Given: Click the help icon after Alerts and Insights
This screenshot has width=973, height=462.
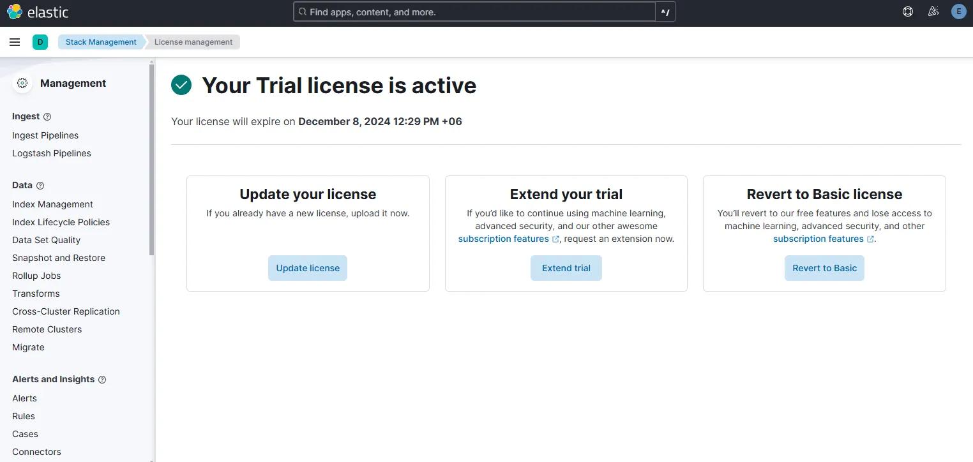Looking at the screenshot, I should [x=102, y=379].
